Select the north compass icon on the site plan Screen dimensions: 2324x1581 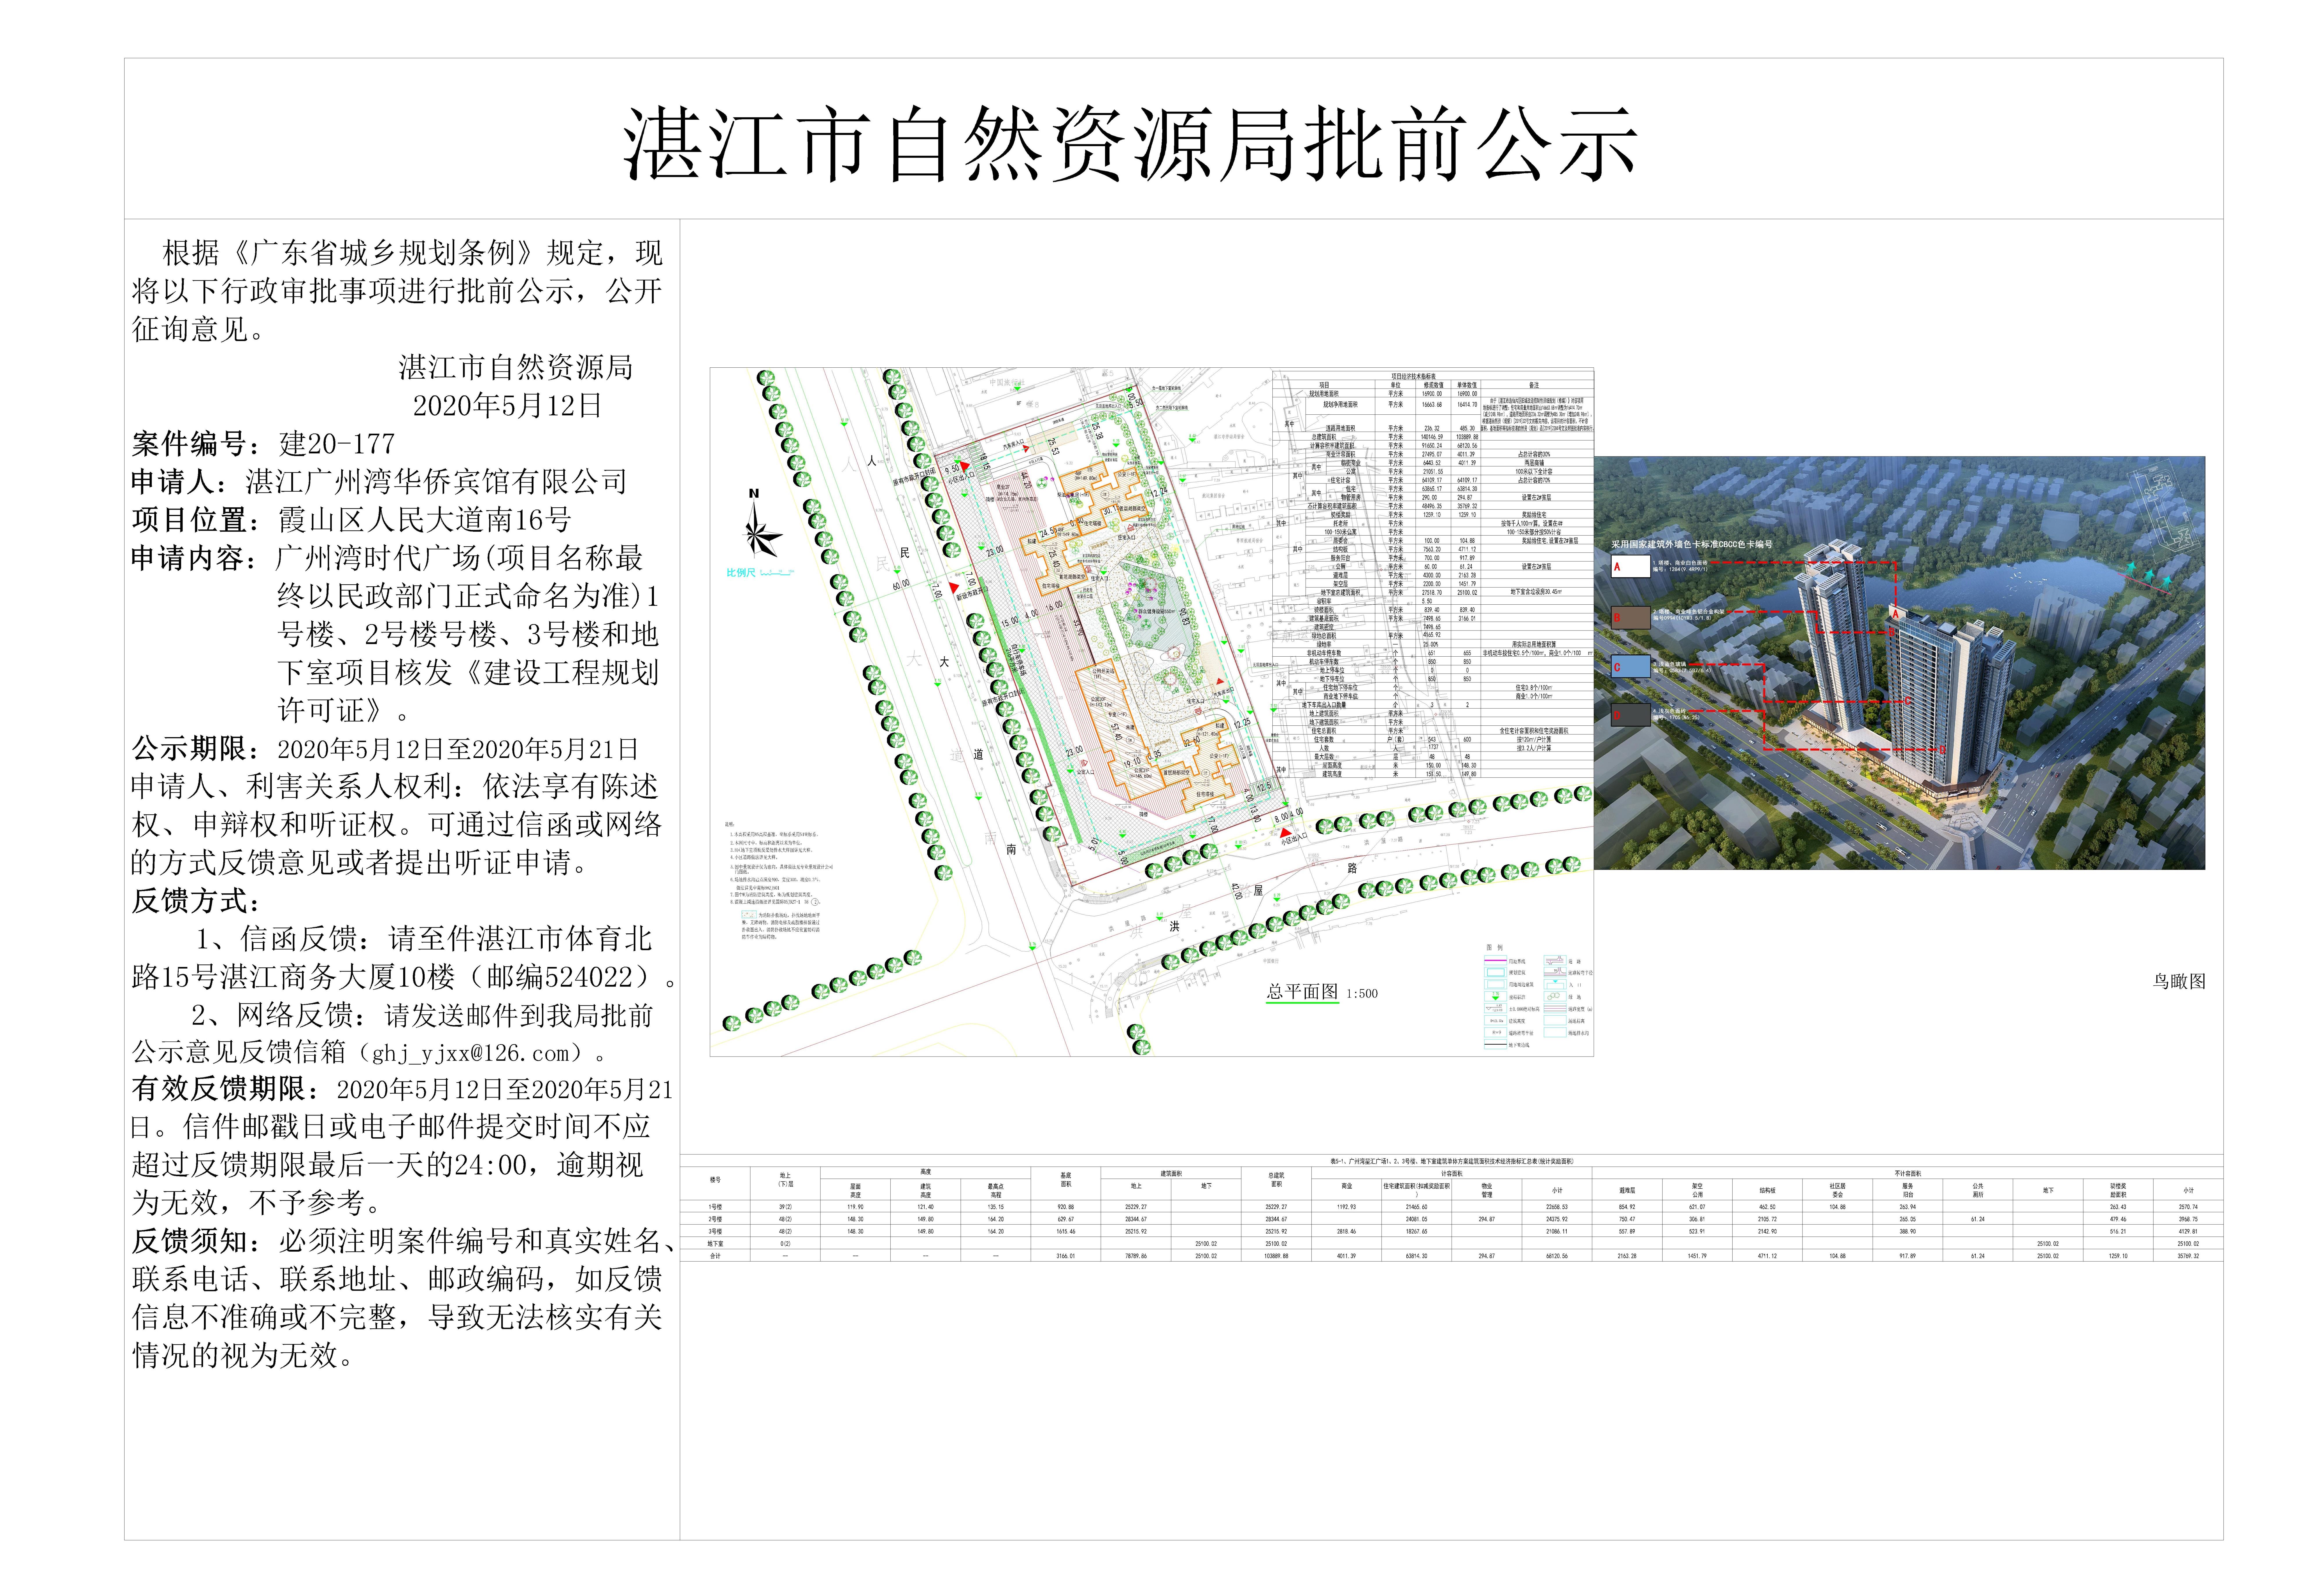(755, 534)
